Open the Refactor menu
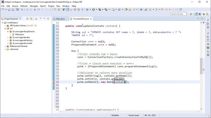Screen dimensions: 211x118 click(x=24, y=6)
